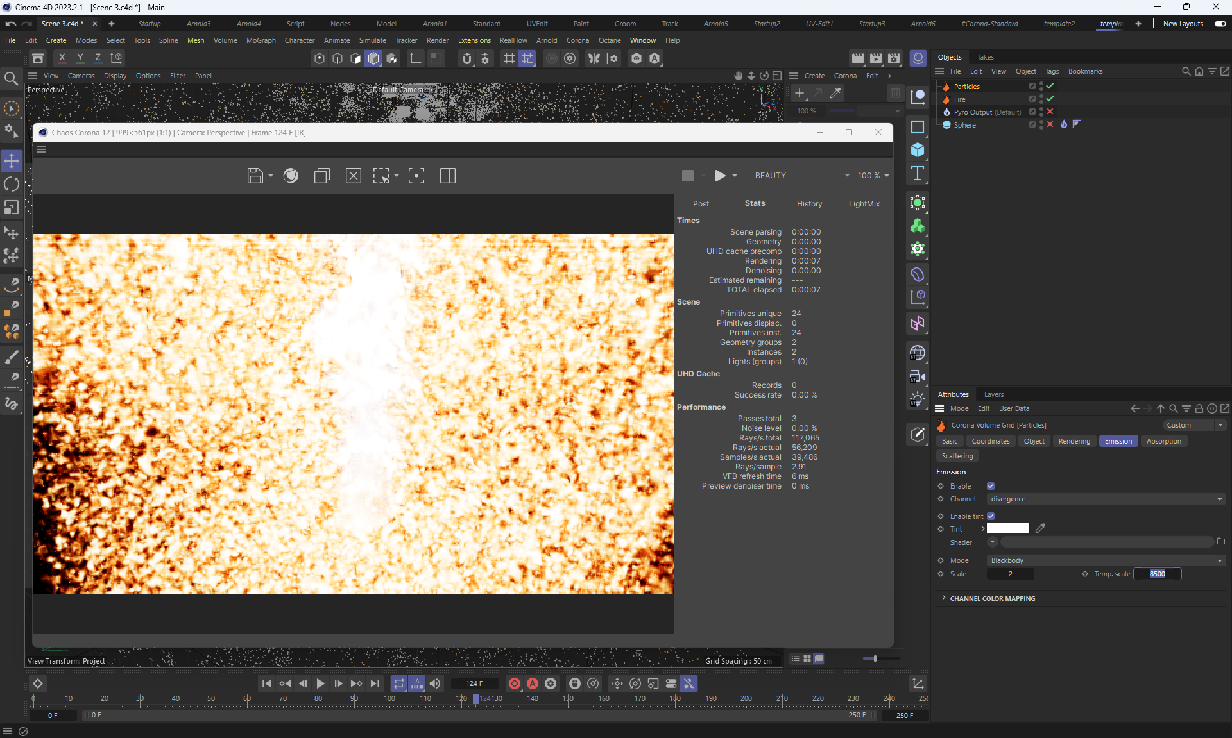The height and width of the screenshot is (738, 1232).
Task: Select the Rotate tool in left toolbar
Action: [x=12, y=185]
